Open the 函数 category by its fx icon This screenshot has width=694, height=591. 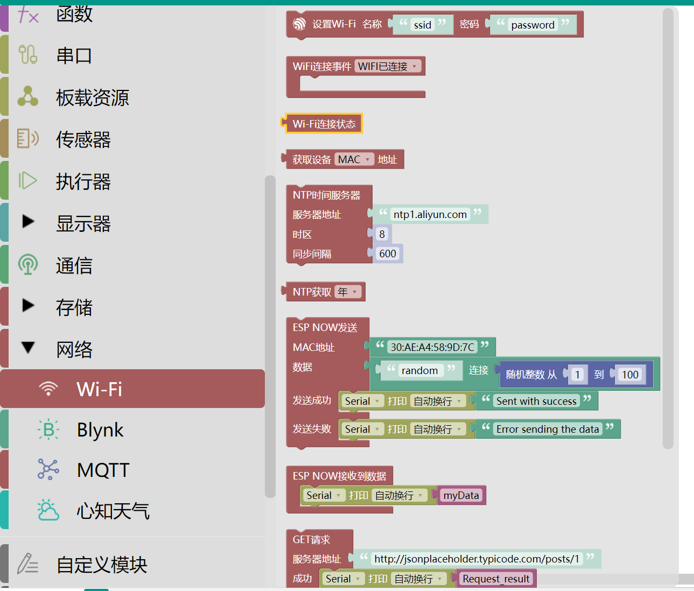27,14
